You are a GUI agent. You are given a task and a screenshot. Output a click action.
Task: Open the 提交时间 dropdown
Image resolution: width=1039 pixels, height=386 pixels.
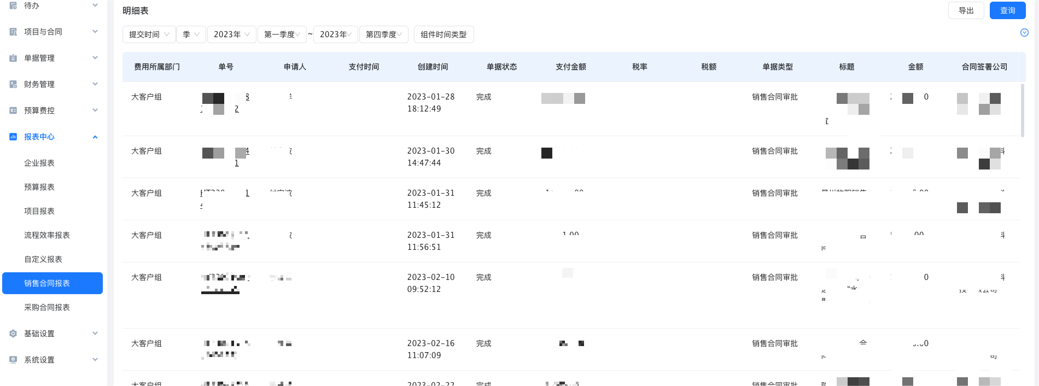pos(149,34)
